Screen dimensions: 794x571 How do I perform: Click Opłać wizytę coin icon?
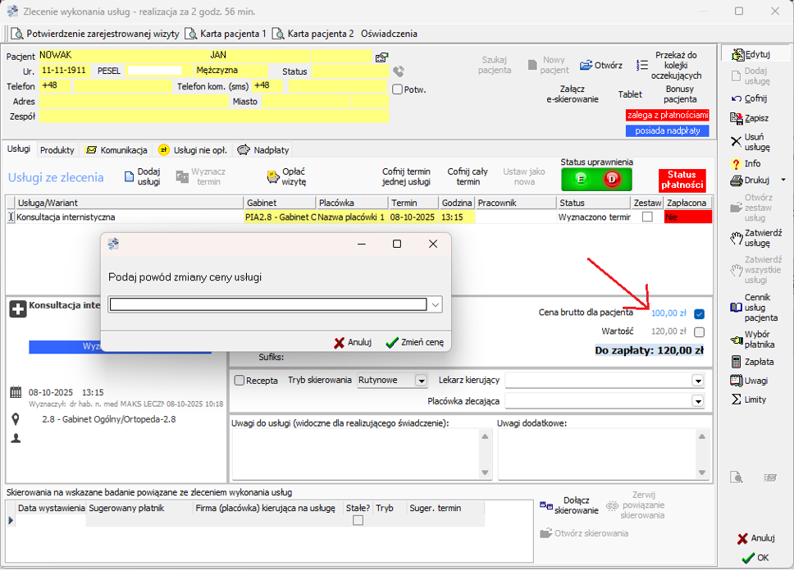[273, 176]
